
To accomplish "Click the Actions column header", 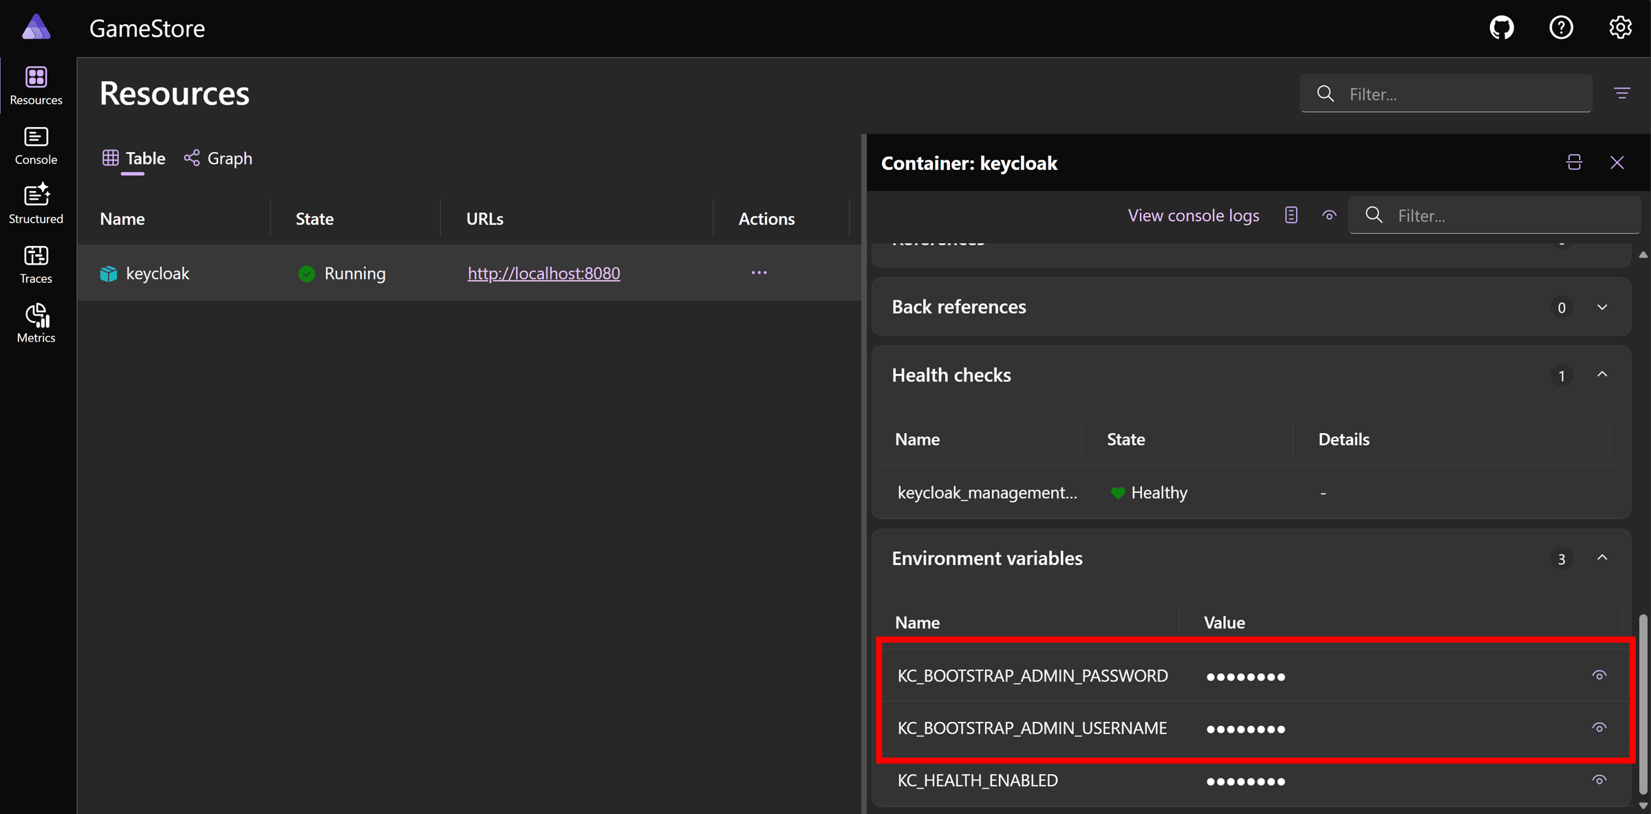I will pyautogui.click(x=766, y=219).
